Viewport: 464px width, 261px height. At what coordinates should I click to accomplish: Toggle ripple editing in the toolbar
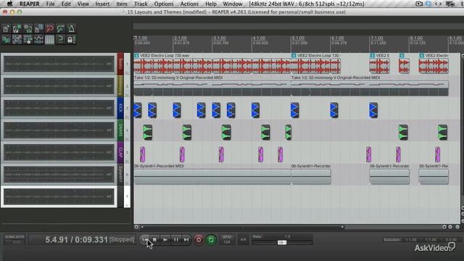[x=28, y=39]
